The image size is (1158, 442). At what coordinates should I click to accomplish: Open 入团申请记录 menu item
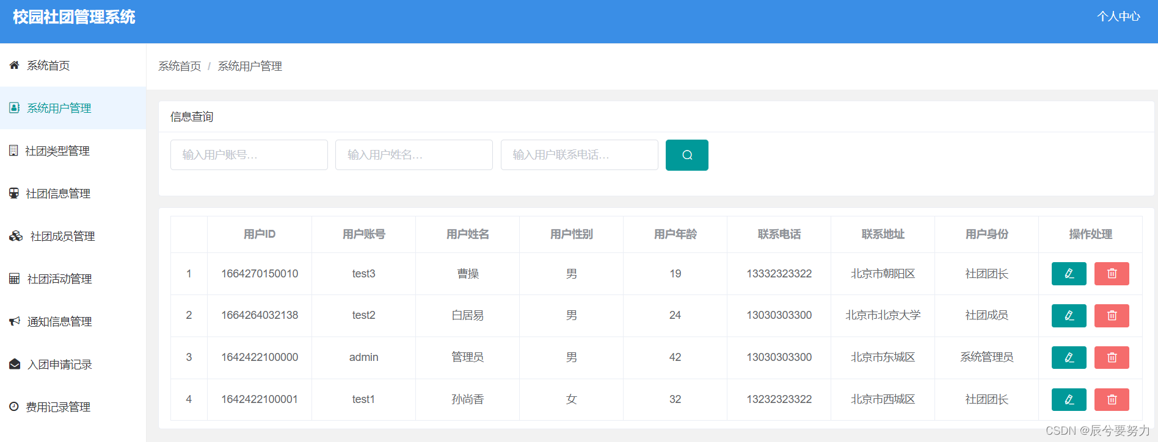(x=73, y=364)
